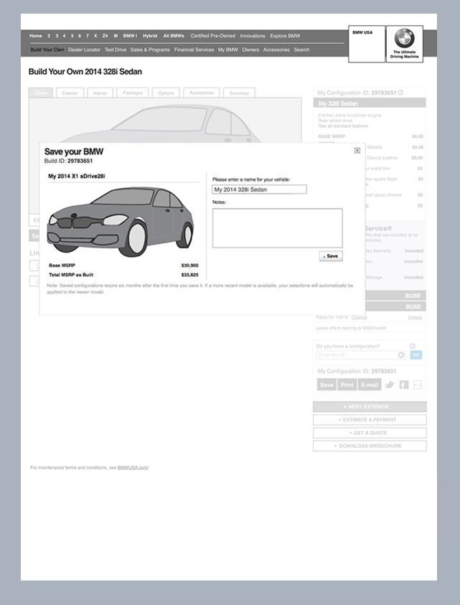Image resolution: width=460 pixels, height=605 pixels.
Task: Click DOWNLOAD BROUCHURE button
Action: [x=370, y=446]
